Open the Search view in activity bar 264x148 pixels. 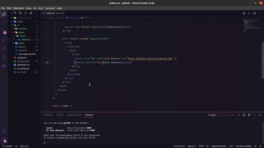pyautogui.click(x=4, y=22)
